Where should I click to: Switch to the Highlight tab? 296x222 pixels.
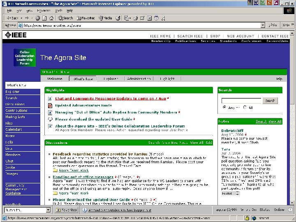tap(167, 79)
